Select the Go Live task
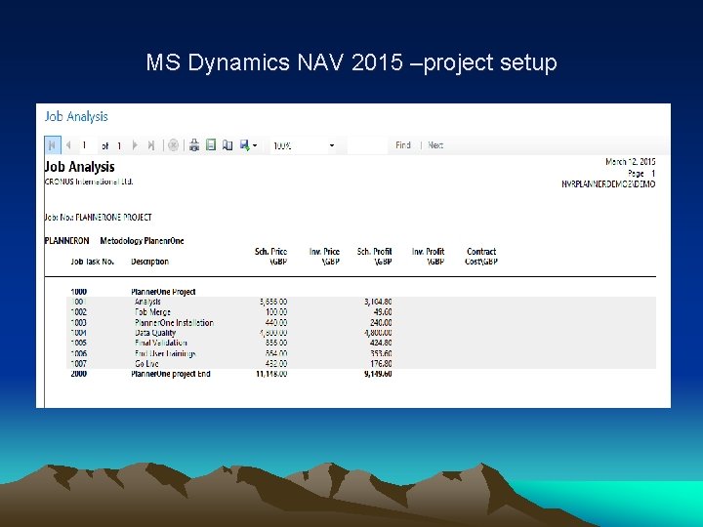 361,363
